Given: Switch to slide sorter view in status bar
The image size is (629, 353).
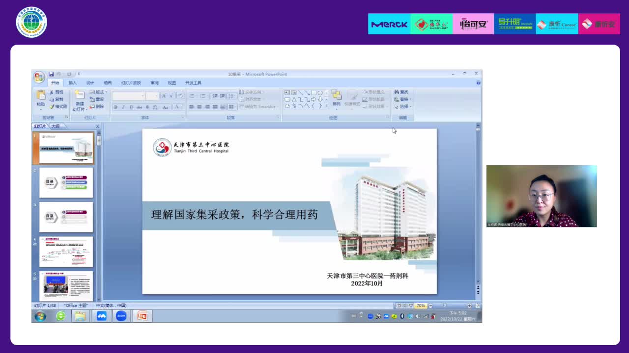Looking at the screenshot, I should [405, 305].
